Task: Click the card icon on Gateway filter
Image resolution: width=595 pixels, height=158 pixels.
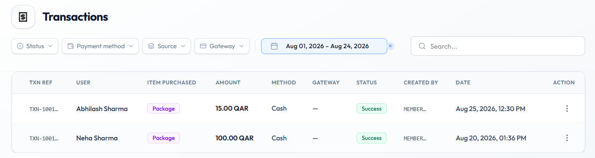Action: [x=203, y=46]
